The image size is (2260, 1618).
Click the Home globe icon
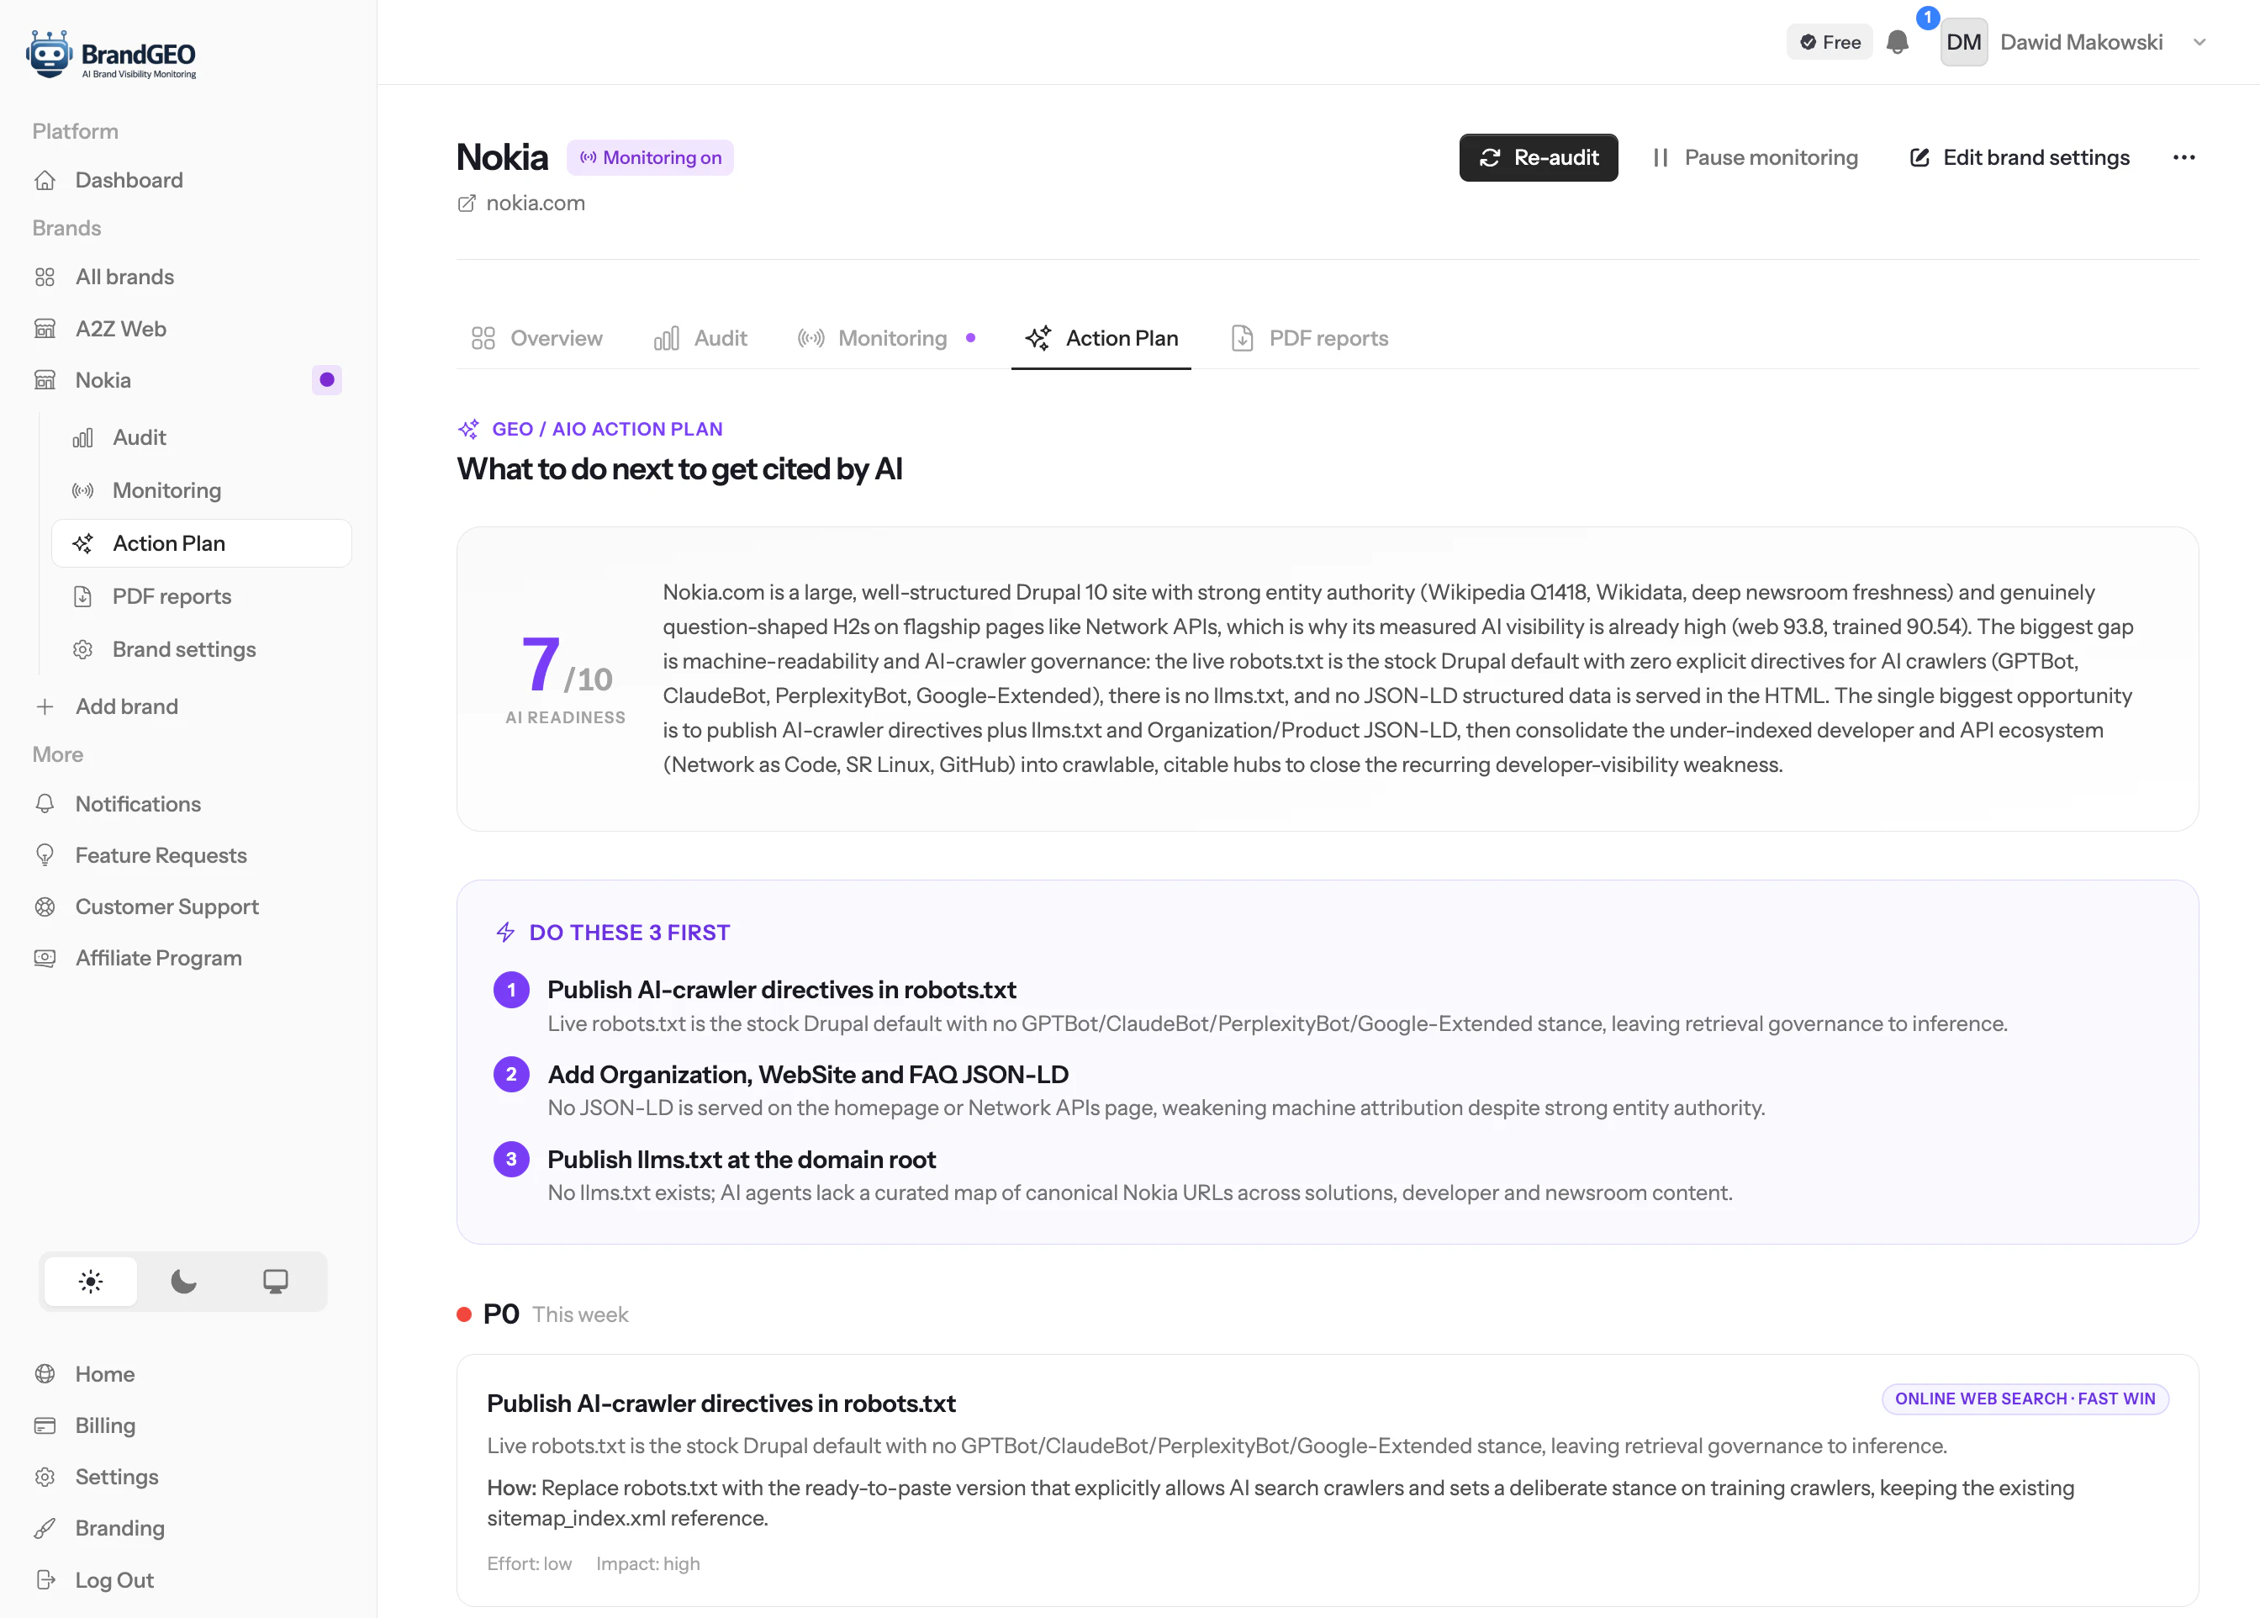45,1374
